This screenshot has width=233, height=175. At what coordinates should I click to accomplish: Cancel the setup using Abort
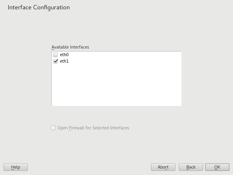click(163, 167)
